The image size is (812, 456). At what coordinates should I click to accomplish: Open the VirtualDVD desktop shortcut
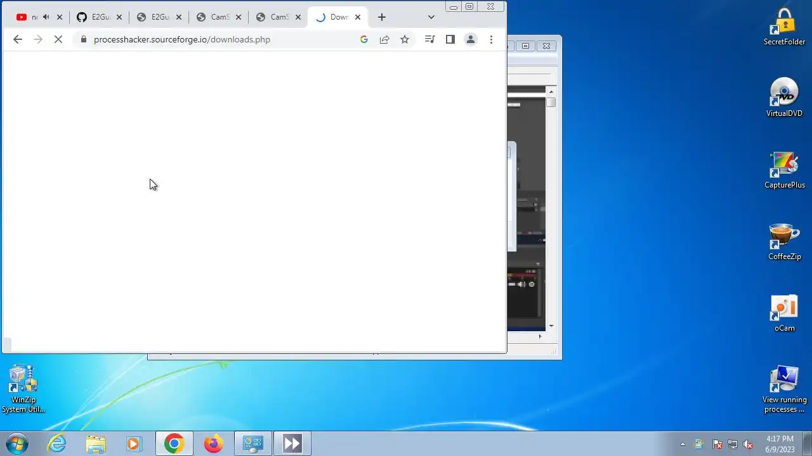[785, 98]
